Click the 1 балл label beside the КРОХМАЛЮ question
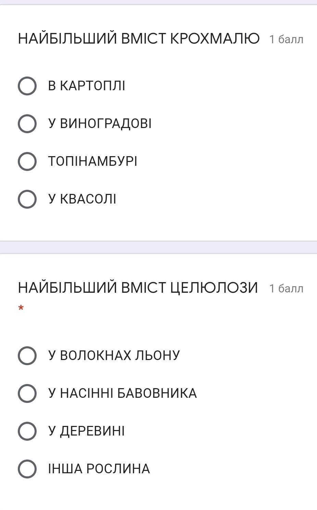Image resolution: width=317 pixels, height=510 pixels. 286,39
